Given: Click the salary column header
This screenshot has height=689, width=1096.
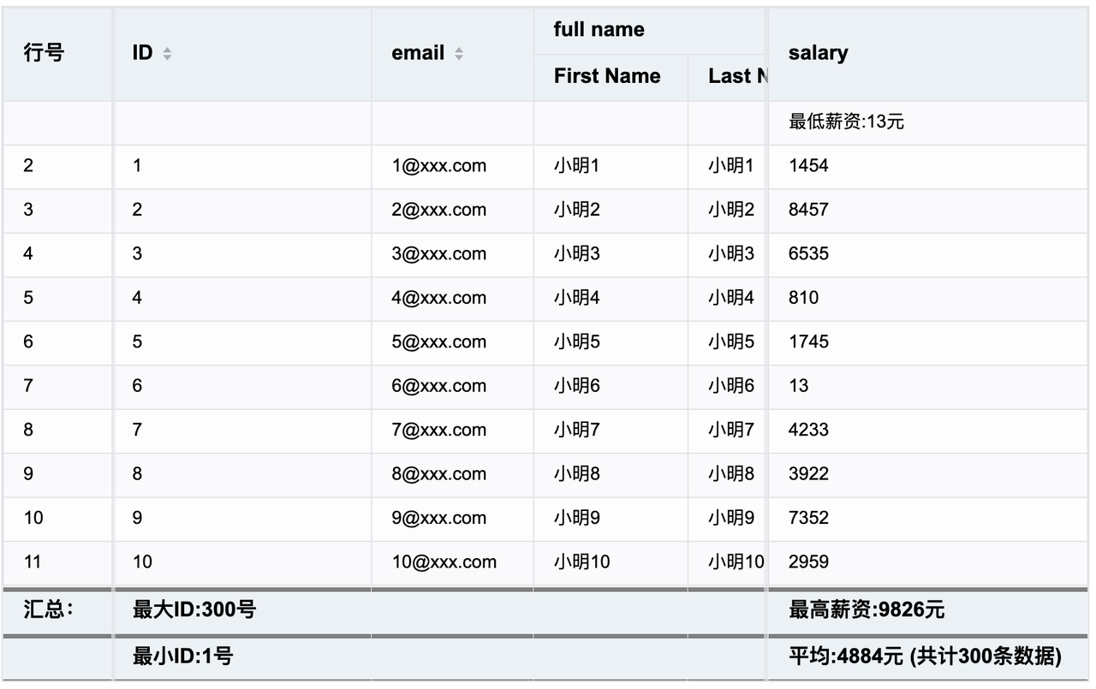Looking at the screenshot, I should tap(818, 53).
